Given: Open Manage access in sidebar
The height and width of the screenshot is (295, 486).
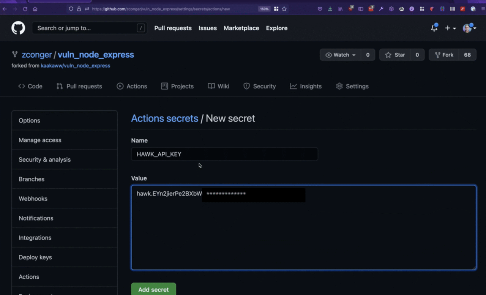Looking at the screenshot, I should click(65, 140).
